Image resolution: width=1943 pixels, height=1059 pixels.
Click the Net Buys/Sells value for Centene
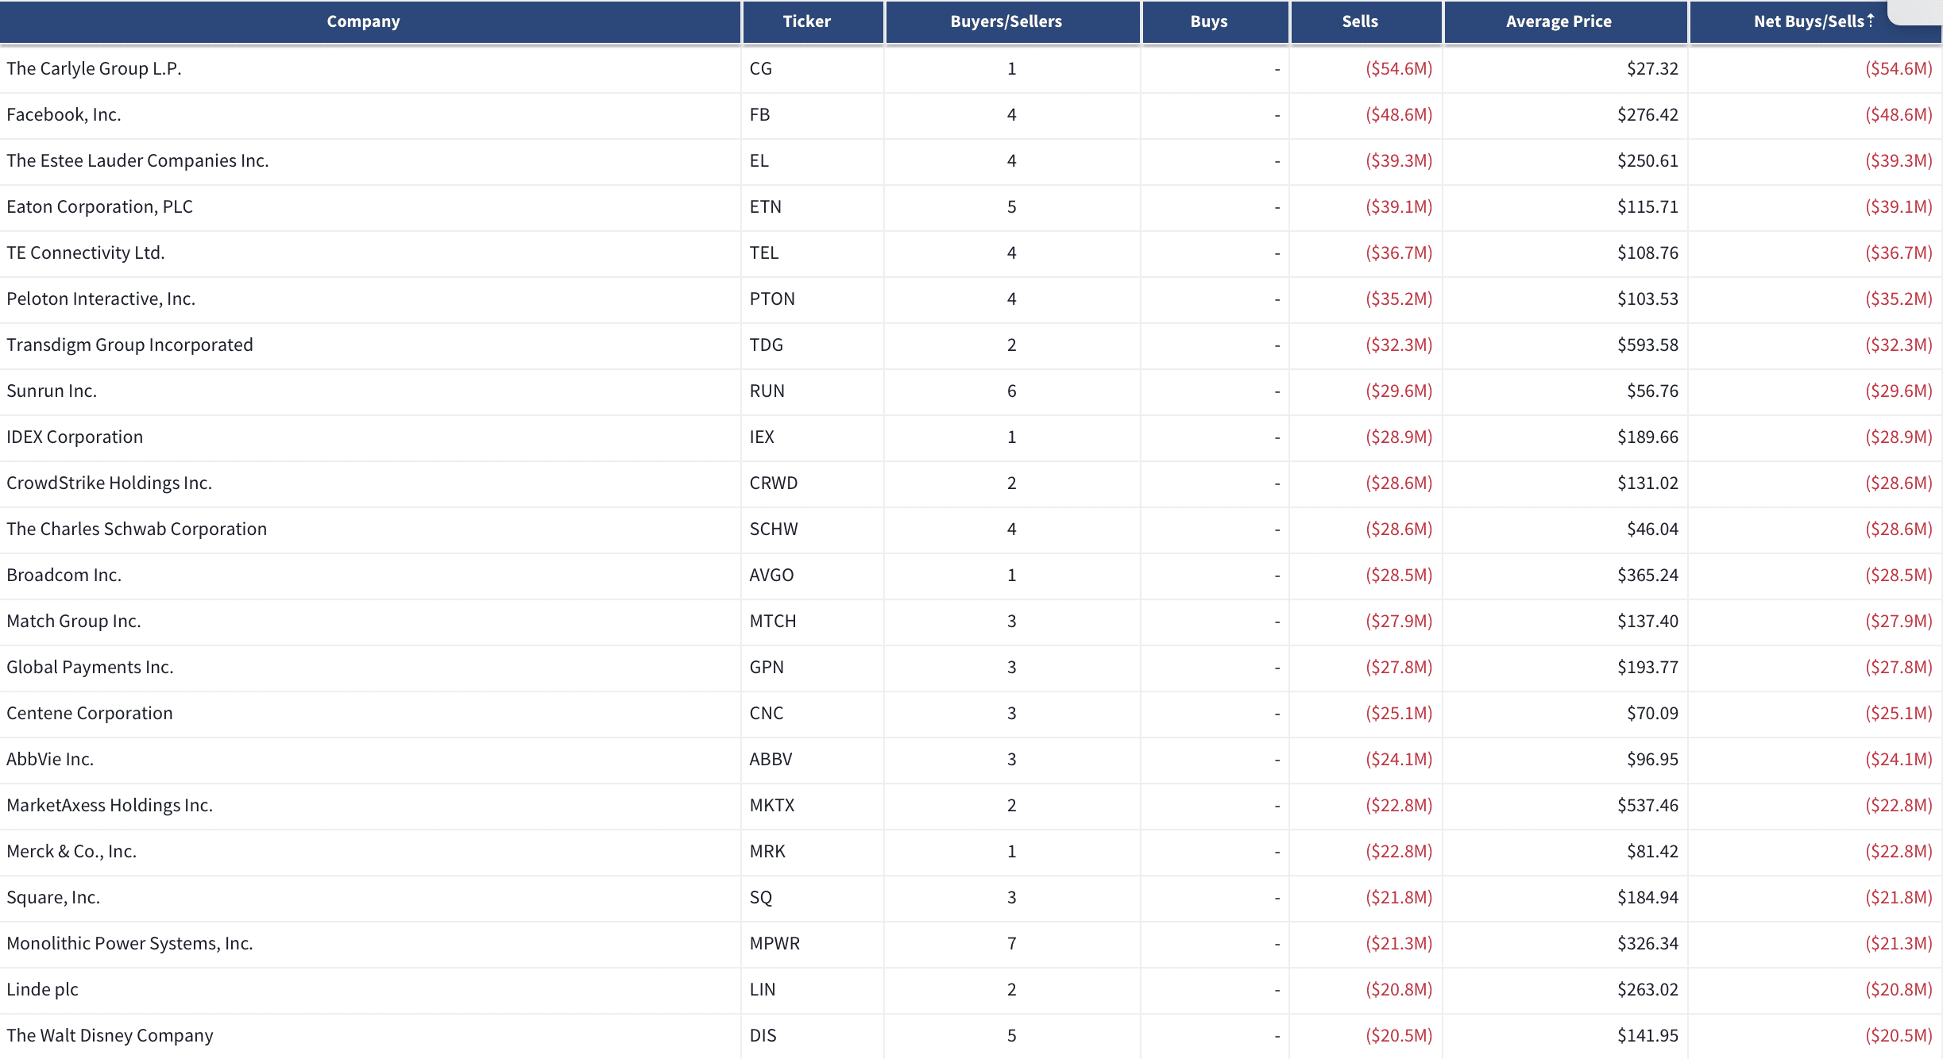(1899, 713)
